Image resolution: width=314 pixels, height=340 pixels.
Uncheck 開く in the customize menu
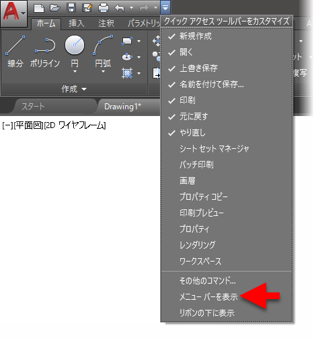pos(227,52)
